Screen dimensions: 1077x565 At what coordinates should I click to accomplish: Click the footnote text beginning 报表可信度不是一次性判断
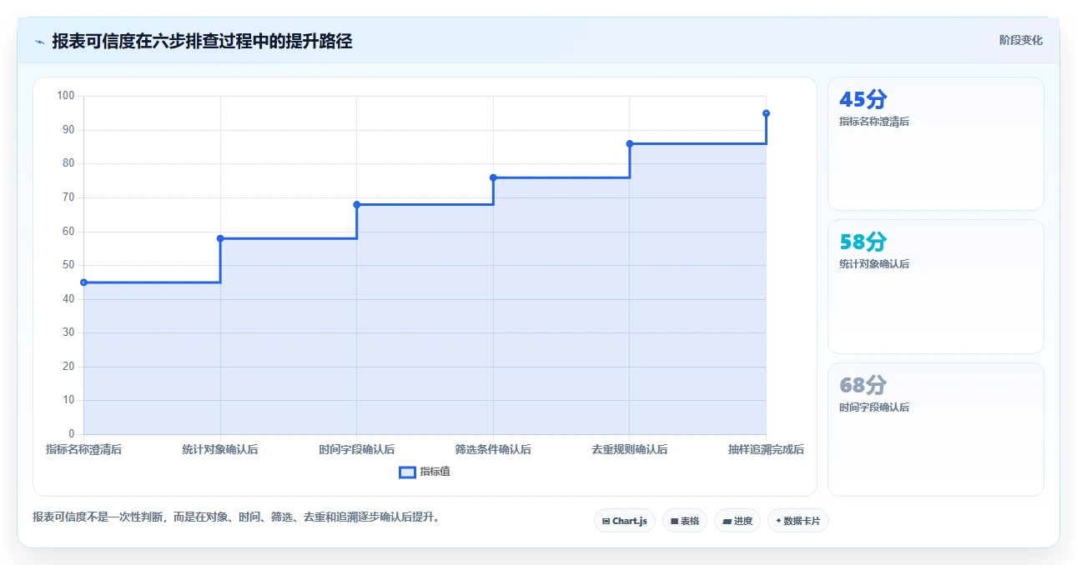click(236, 517)
